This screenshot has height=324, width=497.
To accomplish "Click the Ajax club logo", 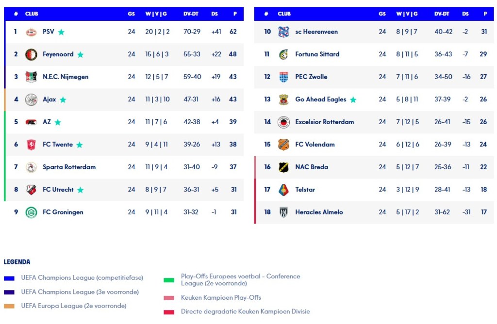I will point(31,99).
